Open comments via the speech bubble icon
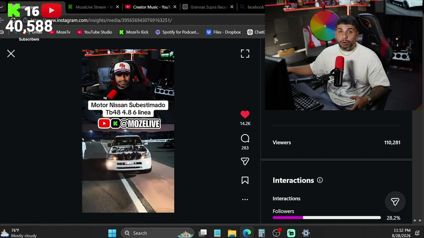 click(x=245, y=139)
